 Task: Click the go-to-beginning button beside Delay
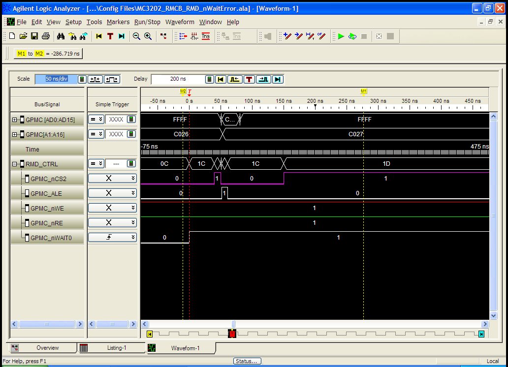coord(221,79)
